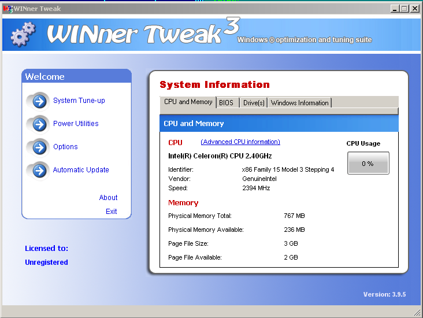Click the Exit link in Welcome panel
The image size is (423, 318).
pos(111,212)
